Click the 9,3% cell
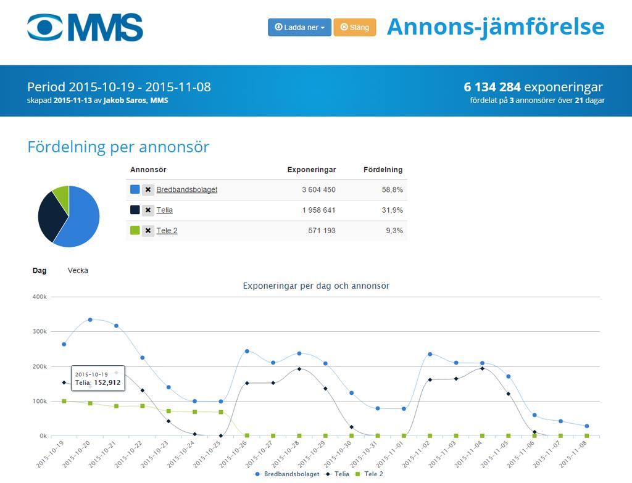This screenshot has height=483, width=632. (394, 231)
